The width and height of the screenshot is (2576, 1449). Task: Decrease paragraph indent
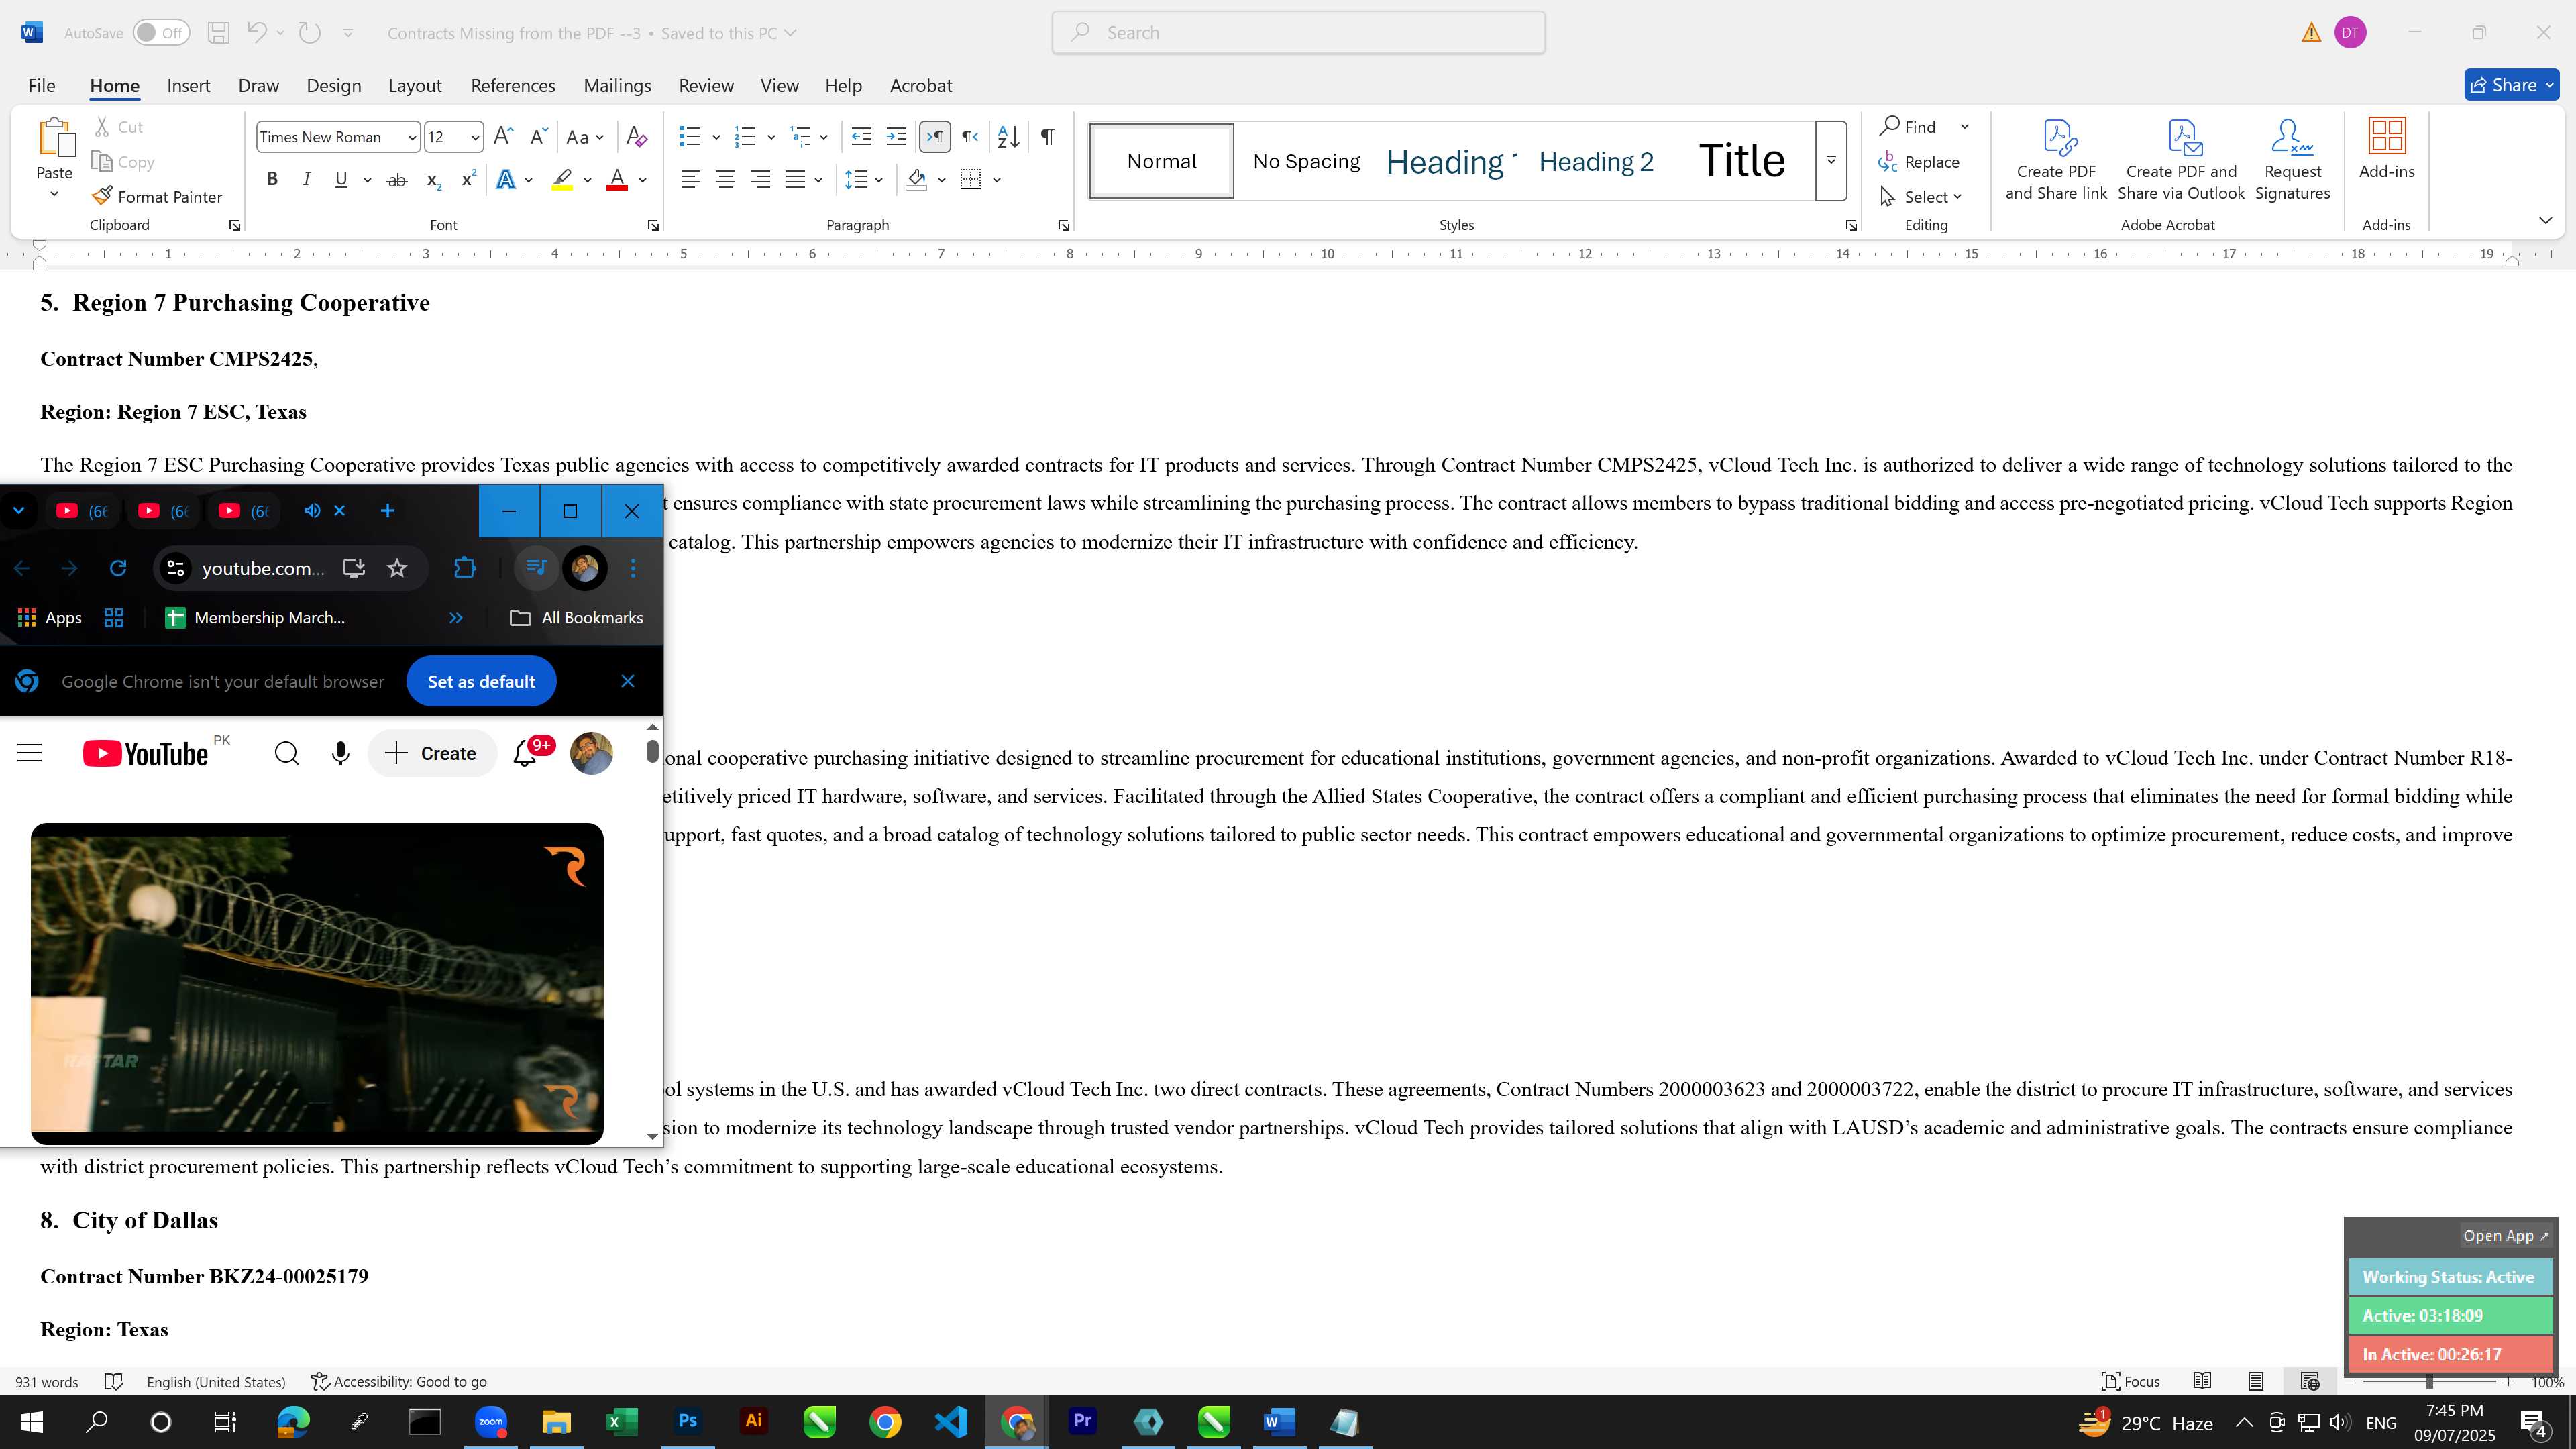[x=861, y=137]
